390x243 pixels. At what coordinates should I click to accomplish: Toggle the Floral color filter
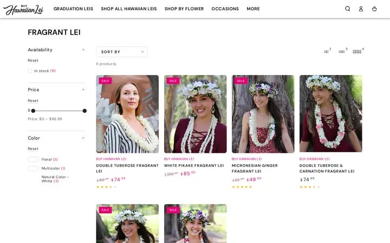point(33,159)
